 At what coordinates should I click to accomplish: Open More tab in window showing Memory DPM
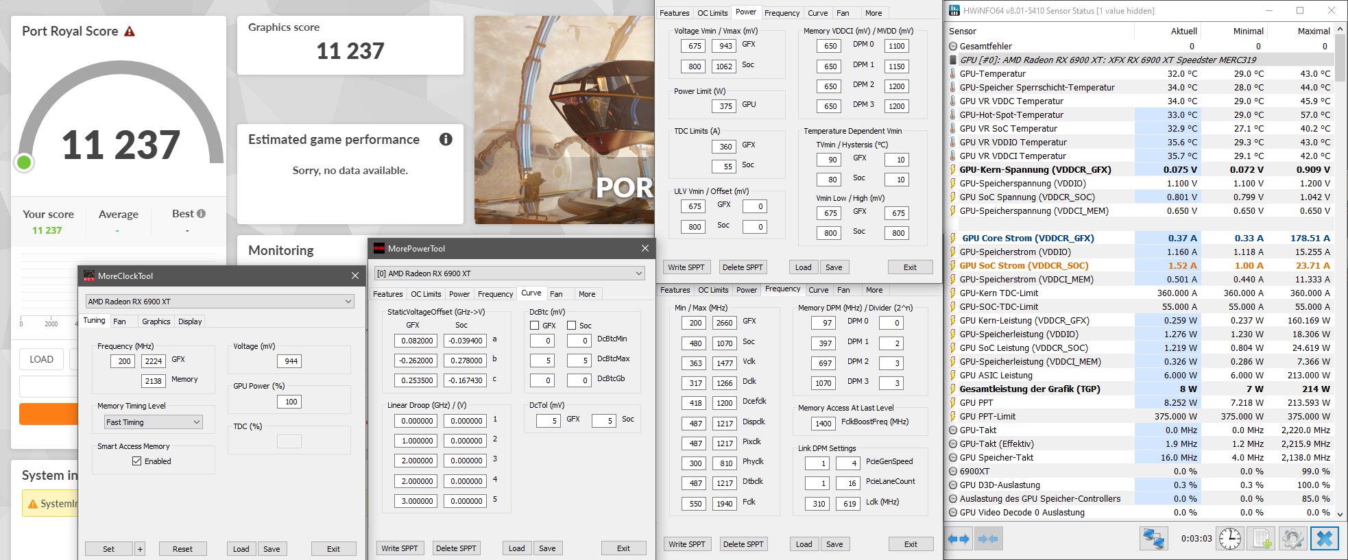coord(874,290)
